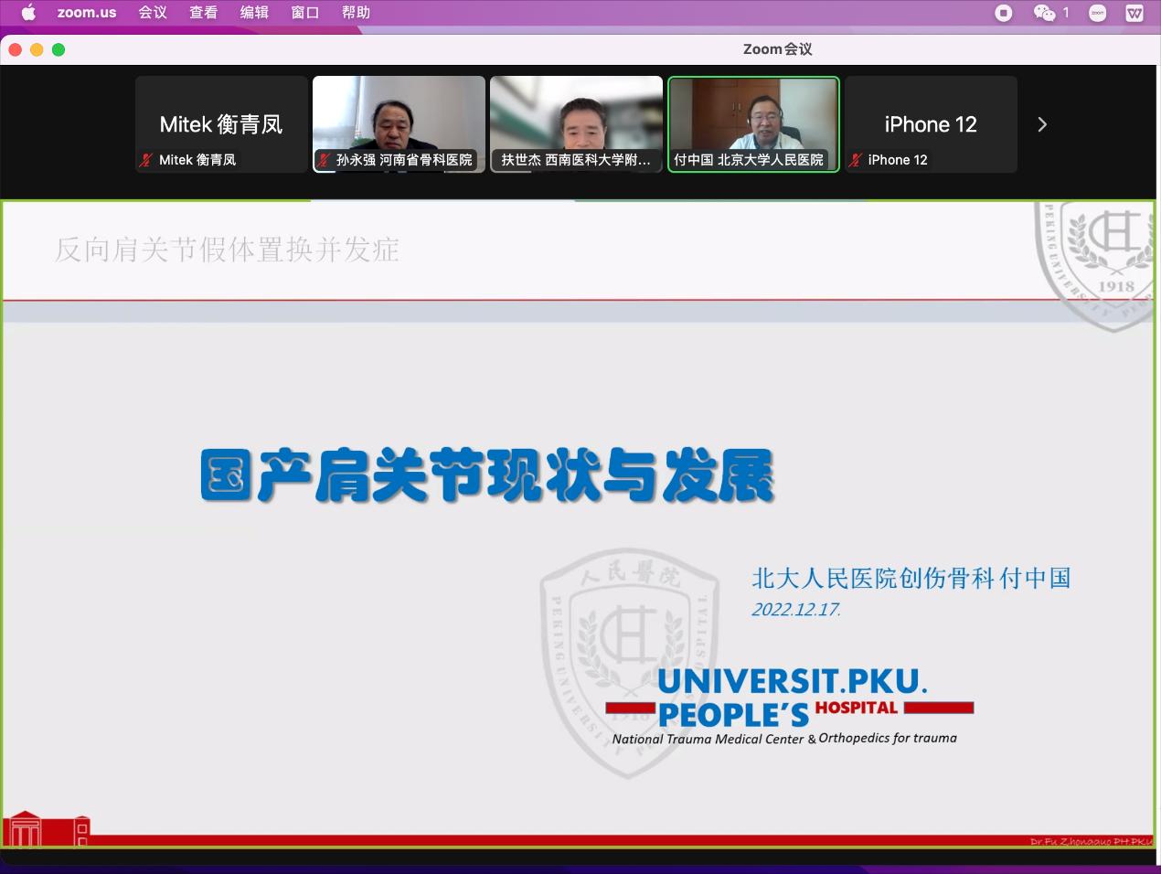Image resolution: width=1161 pixels, height=874 pixels.
Task: Open the WPS menu bar icon
Action: (1134, 13)
